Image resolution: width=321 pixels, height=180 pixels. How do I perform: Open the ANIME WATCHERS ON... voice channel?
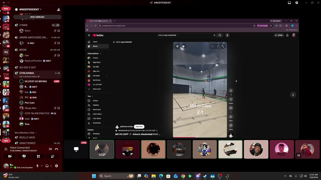click(x=33, y=37)
